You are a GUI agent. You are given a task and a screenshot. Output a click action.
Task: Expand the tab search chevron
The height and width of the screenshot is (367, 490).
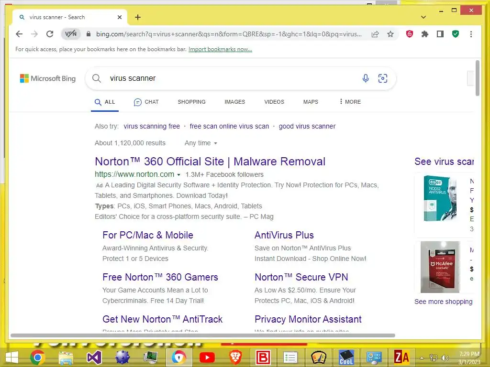(423, 17)
